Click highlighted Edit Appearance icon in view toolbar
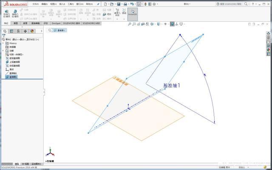 (x=172, y=24)
